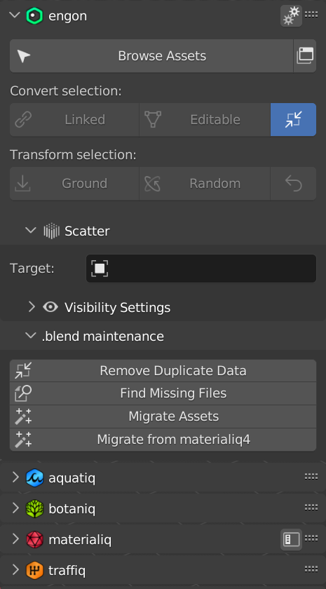
Task: Collapse the .blend maintenance section
Action: tap(31, 336)
